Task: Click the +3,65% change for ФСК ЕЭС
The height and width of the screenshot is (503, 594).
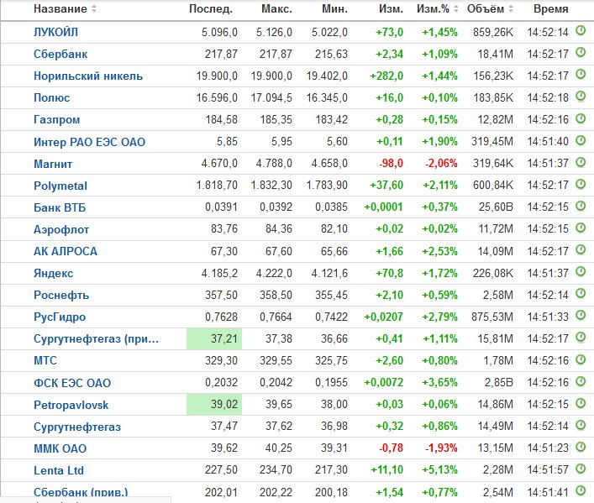Action: click(439, 383)
